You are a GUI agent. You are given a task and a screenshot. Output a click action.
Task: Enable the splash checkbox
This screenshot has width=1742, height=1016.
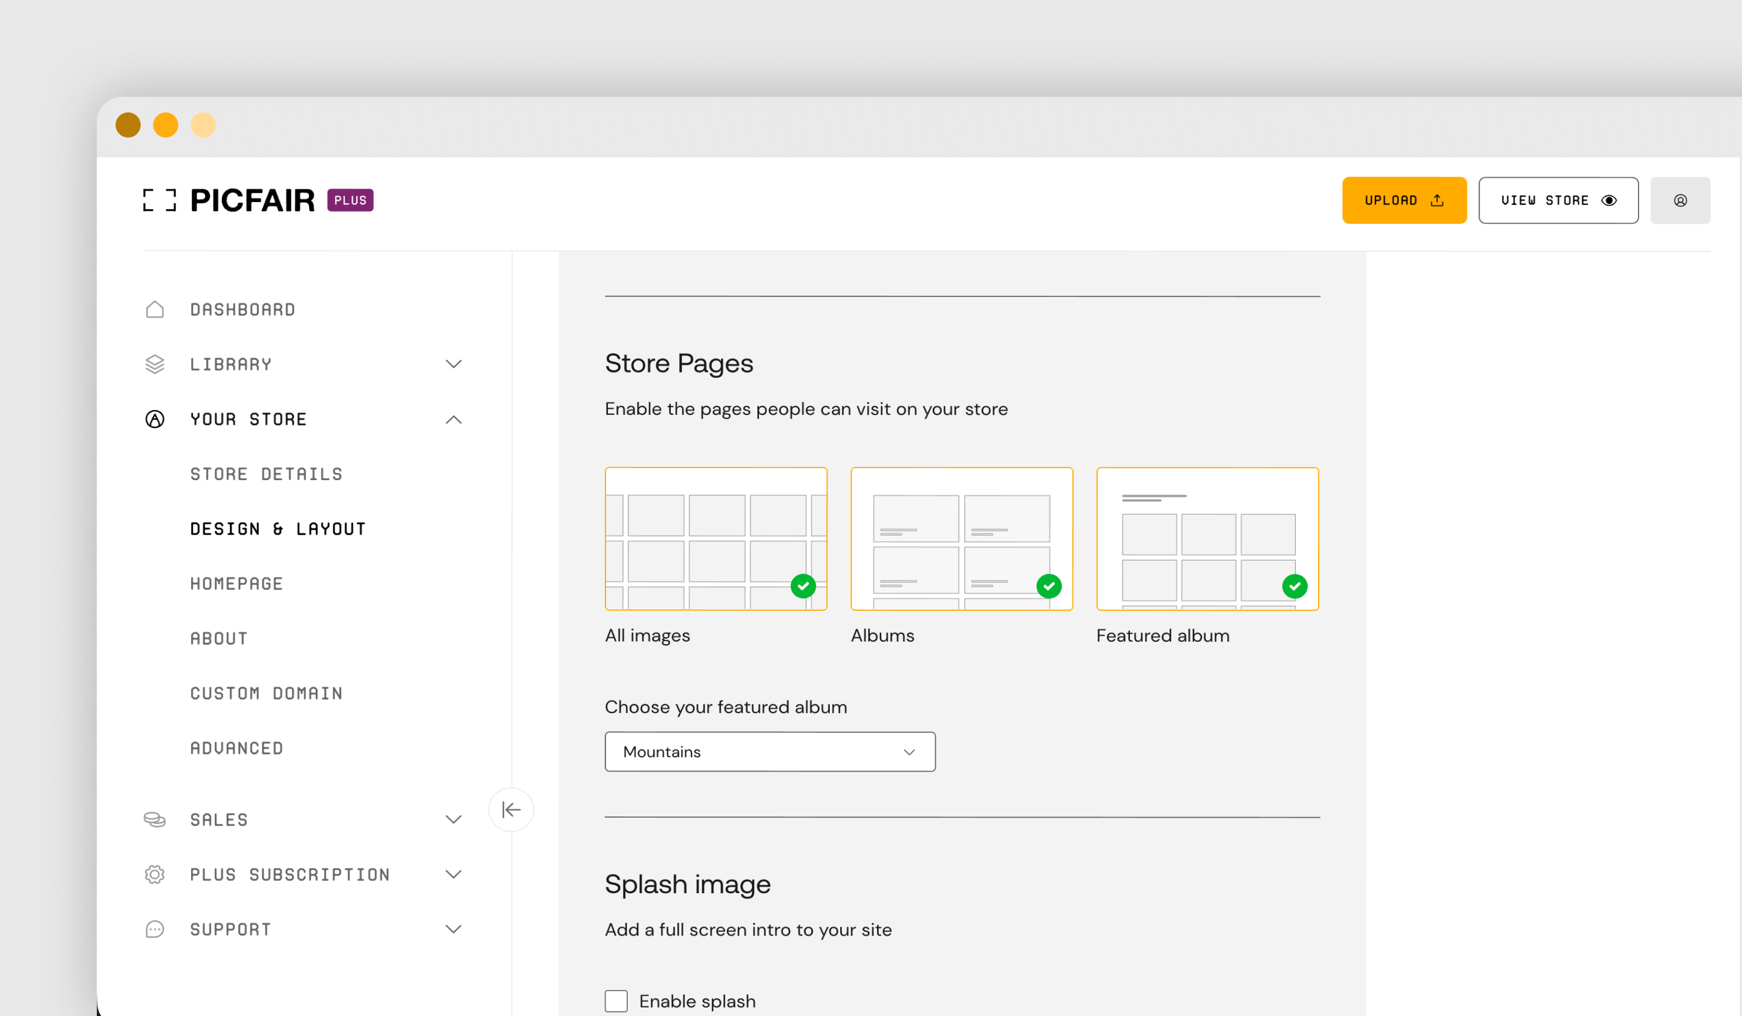[x=616, y=1001]
